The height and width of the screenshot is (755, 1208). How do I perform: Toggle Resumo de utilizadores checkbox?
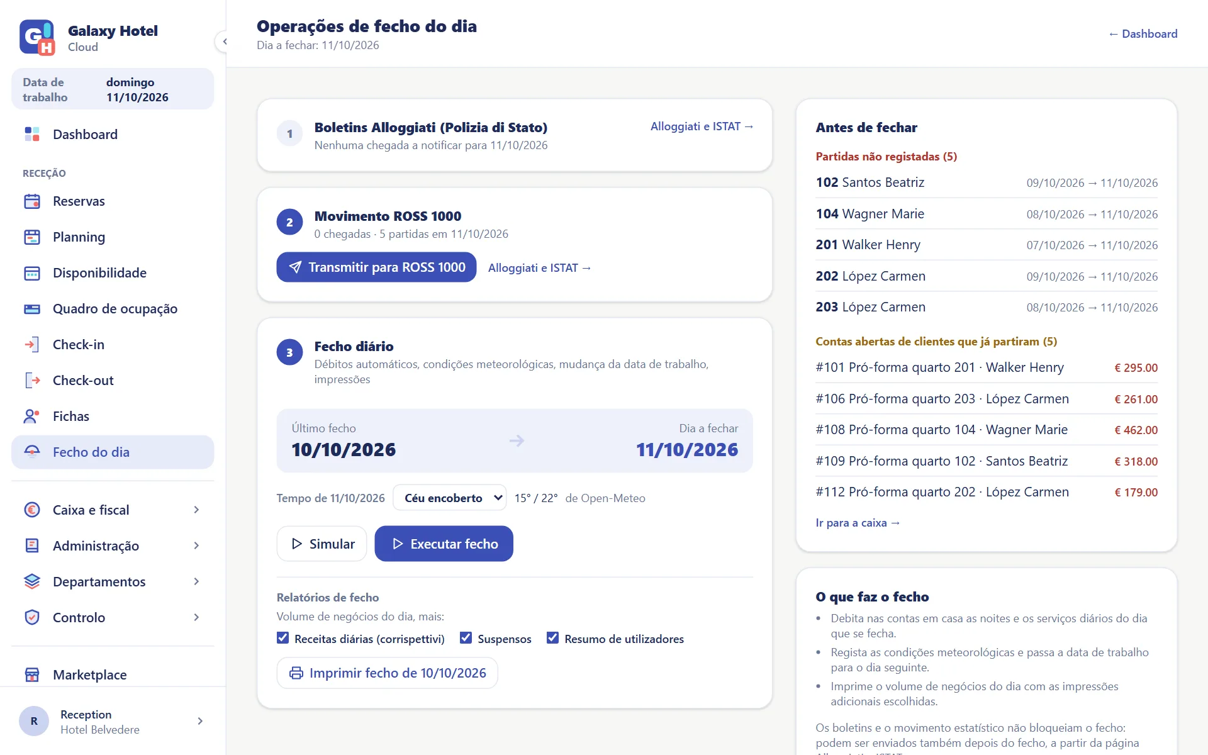(x=553, y=638)
